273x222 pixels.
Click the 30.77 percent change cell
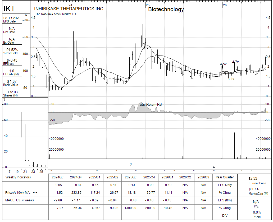click(151, 193)
